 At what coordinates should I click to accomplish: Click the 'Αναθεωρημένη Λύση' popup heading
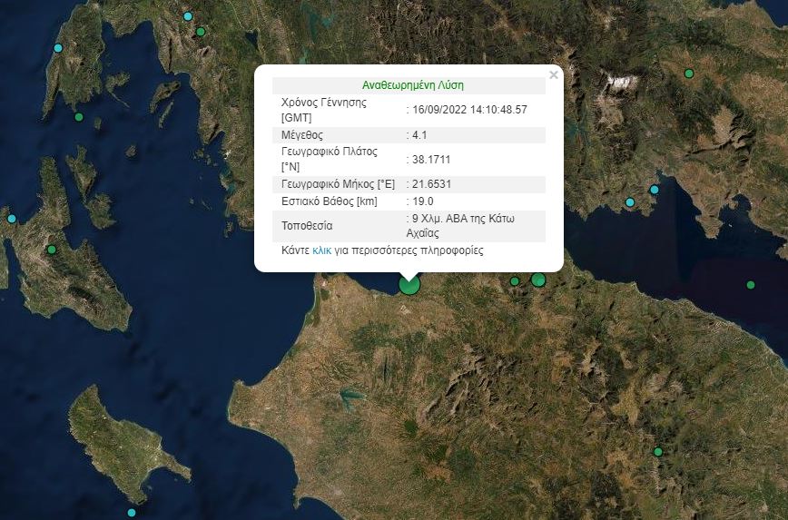412,85
